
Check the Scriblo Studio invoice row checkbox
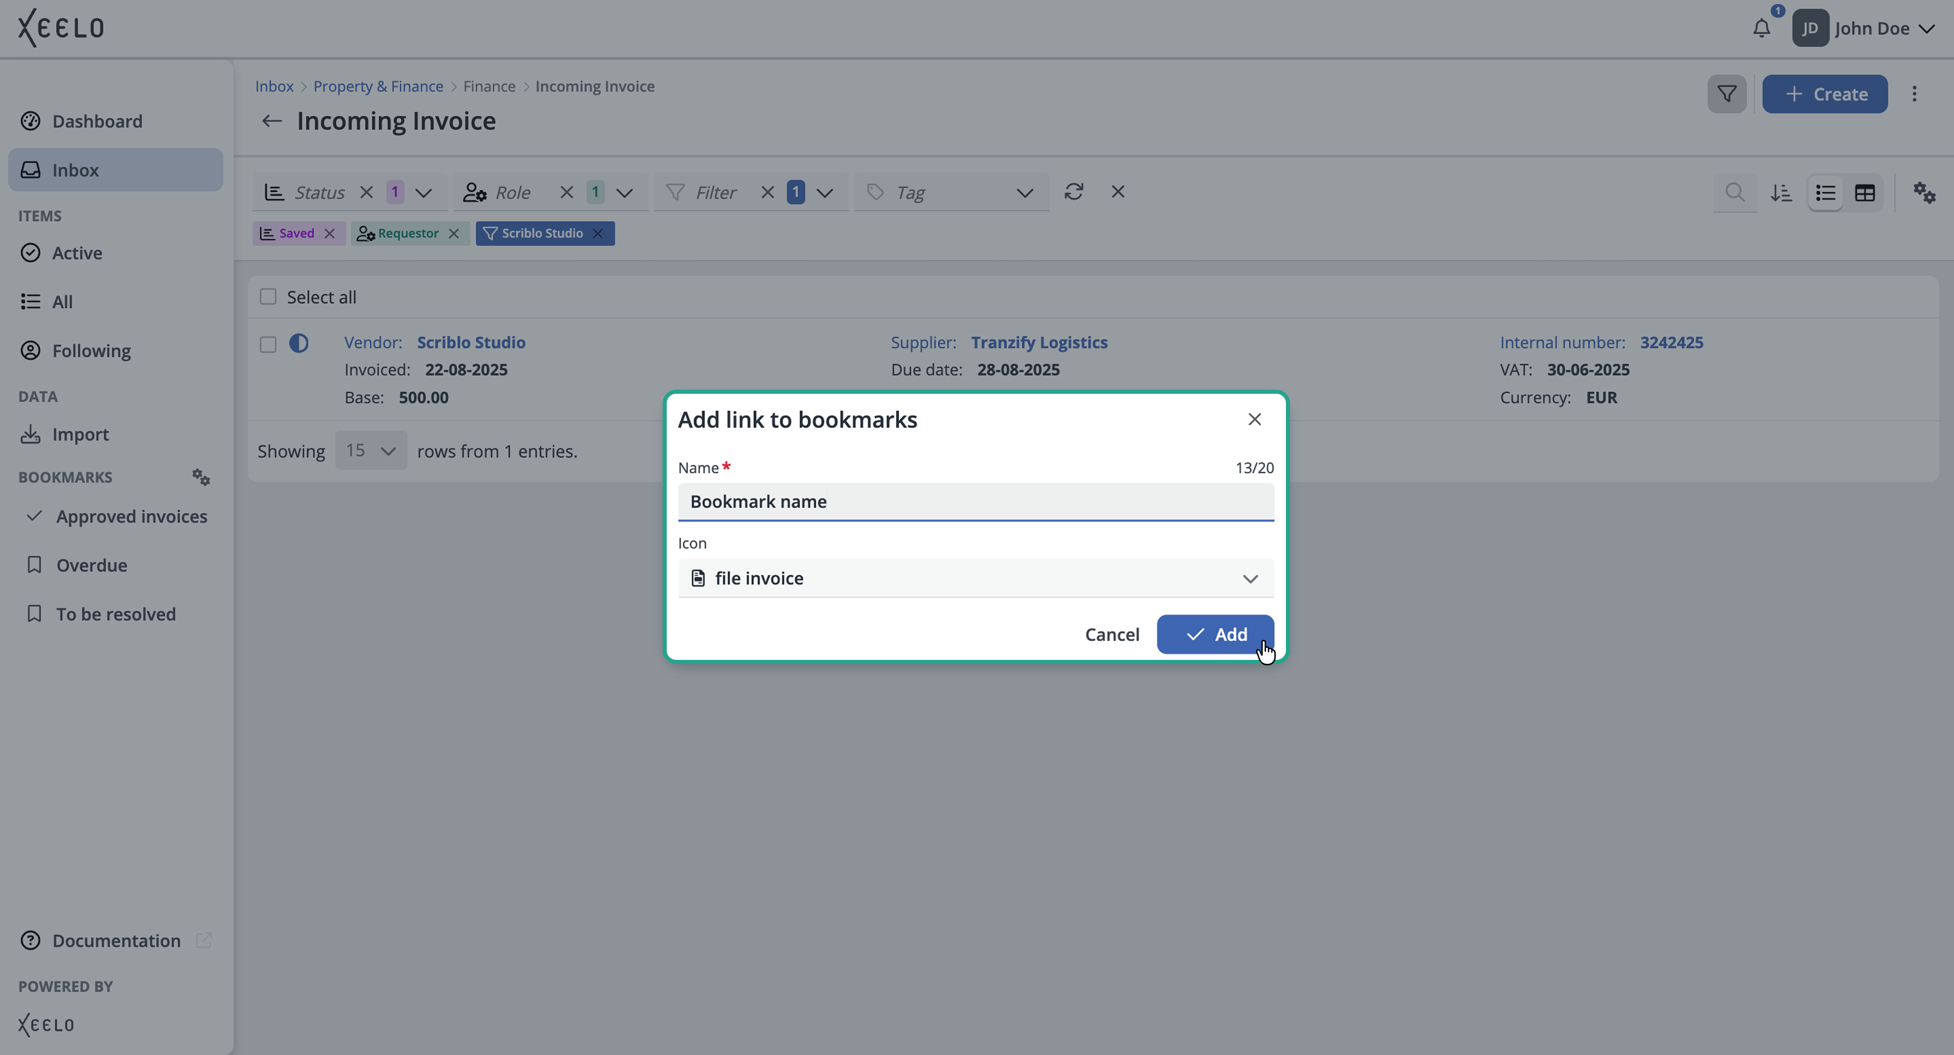(268, 344)
